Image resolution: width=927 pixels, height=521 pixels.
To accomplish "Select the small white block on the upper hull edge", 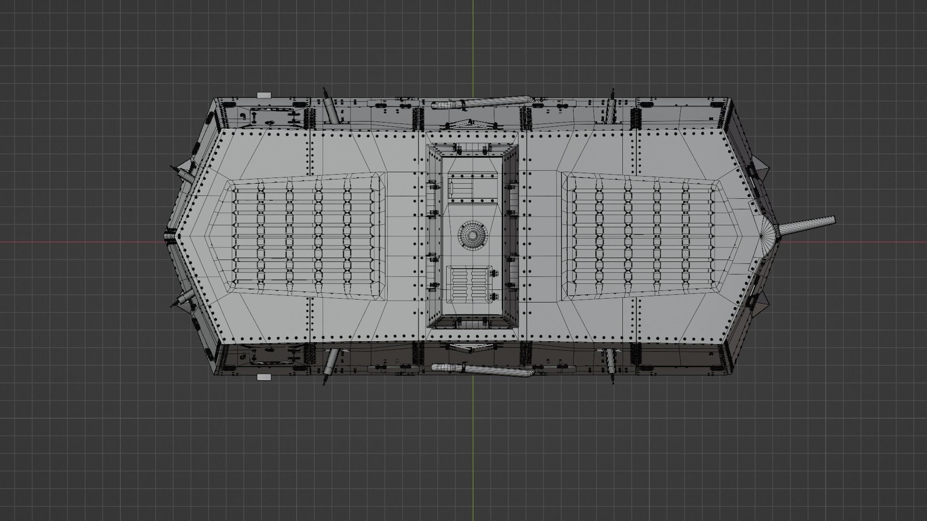I will (x=265, y=96).
